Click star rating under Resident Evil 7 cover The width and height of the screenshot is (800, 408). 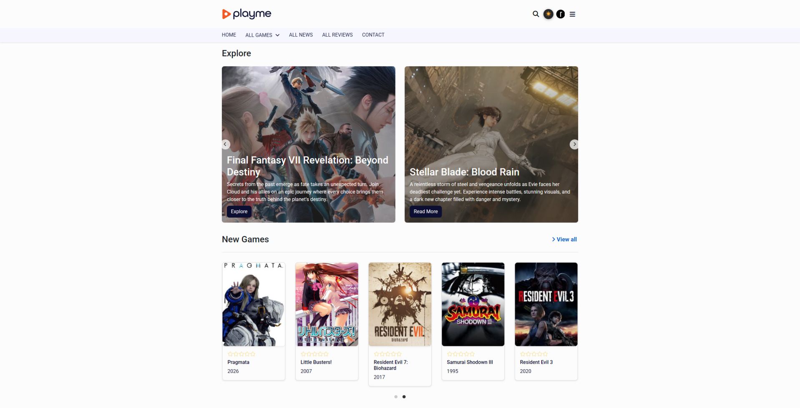point(388,354)
